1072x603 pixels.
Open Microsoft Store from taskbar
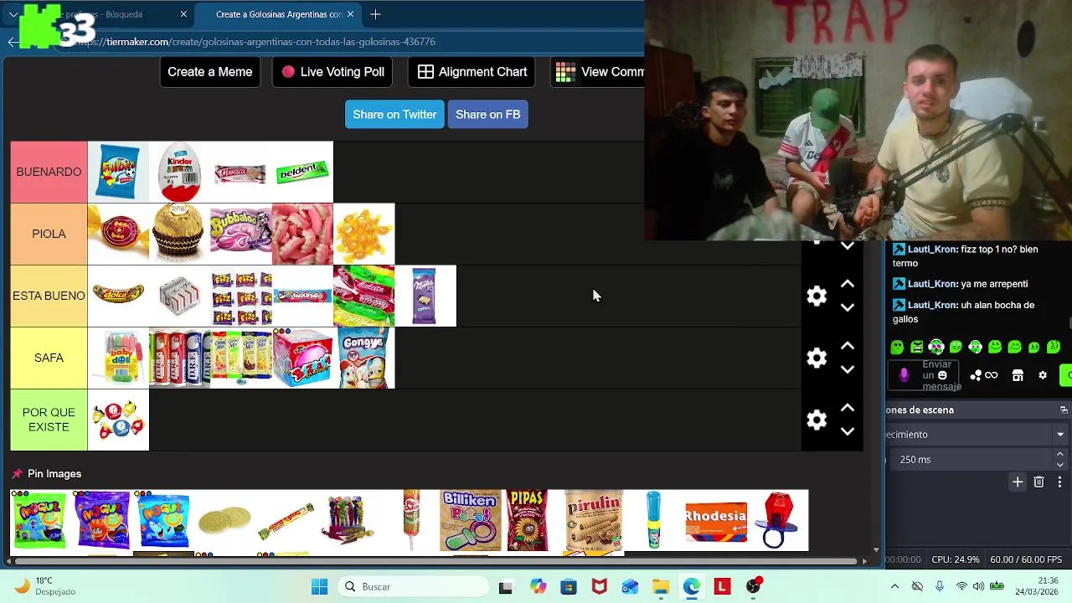[568, 587]
